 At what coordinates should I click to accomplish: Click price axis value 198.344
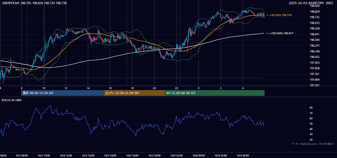point(315,40)
